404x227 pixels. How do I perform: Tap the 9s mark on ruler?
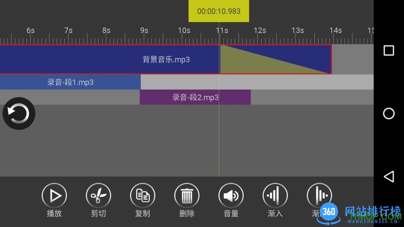click(144, 31)
